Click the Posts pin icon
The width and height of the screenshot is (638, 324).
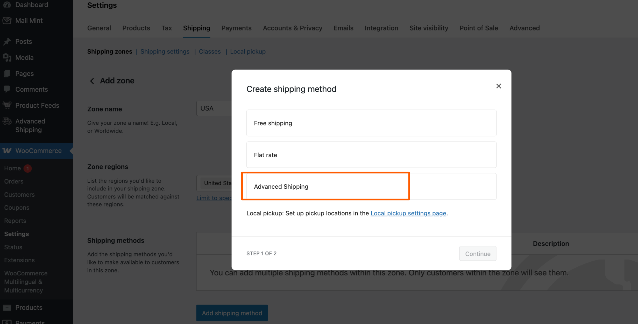(7, 41)
